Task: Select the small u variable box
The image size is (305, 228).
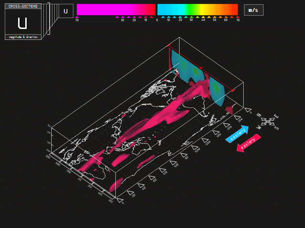Action: [x=66, y=11]
